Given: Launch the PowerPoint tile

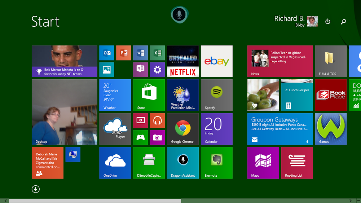Looking at the screenshot, I should (x=124, y=53).
